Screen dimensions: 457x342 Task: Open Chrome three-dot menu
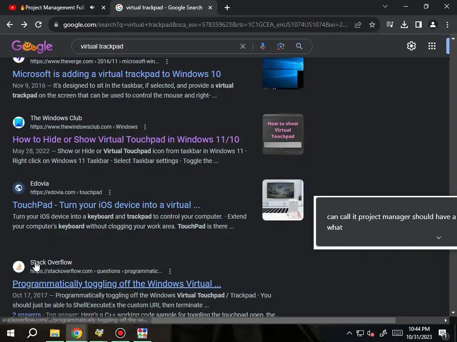click(447, 25)
